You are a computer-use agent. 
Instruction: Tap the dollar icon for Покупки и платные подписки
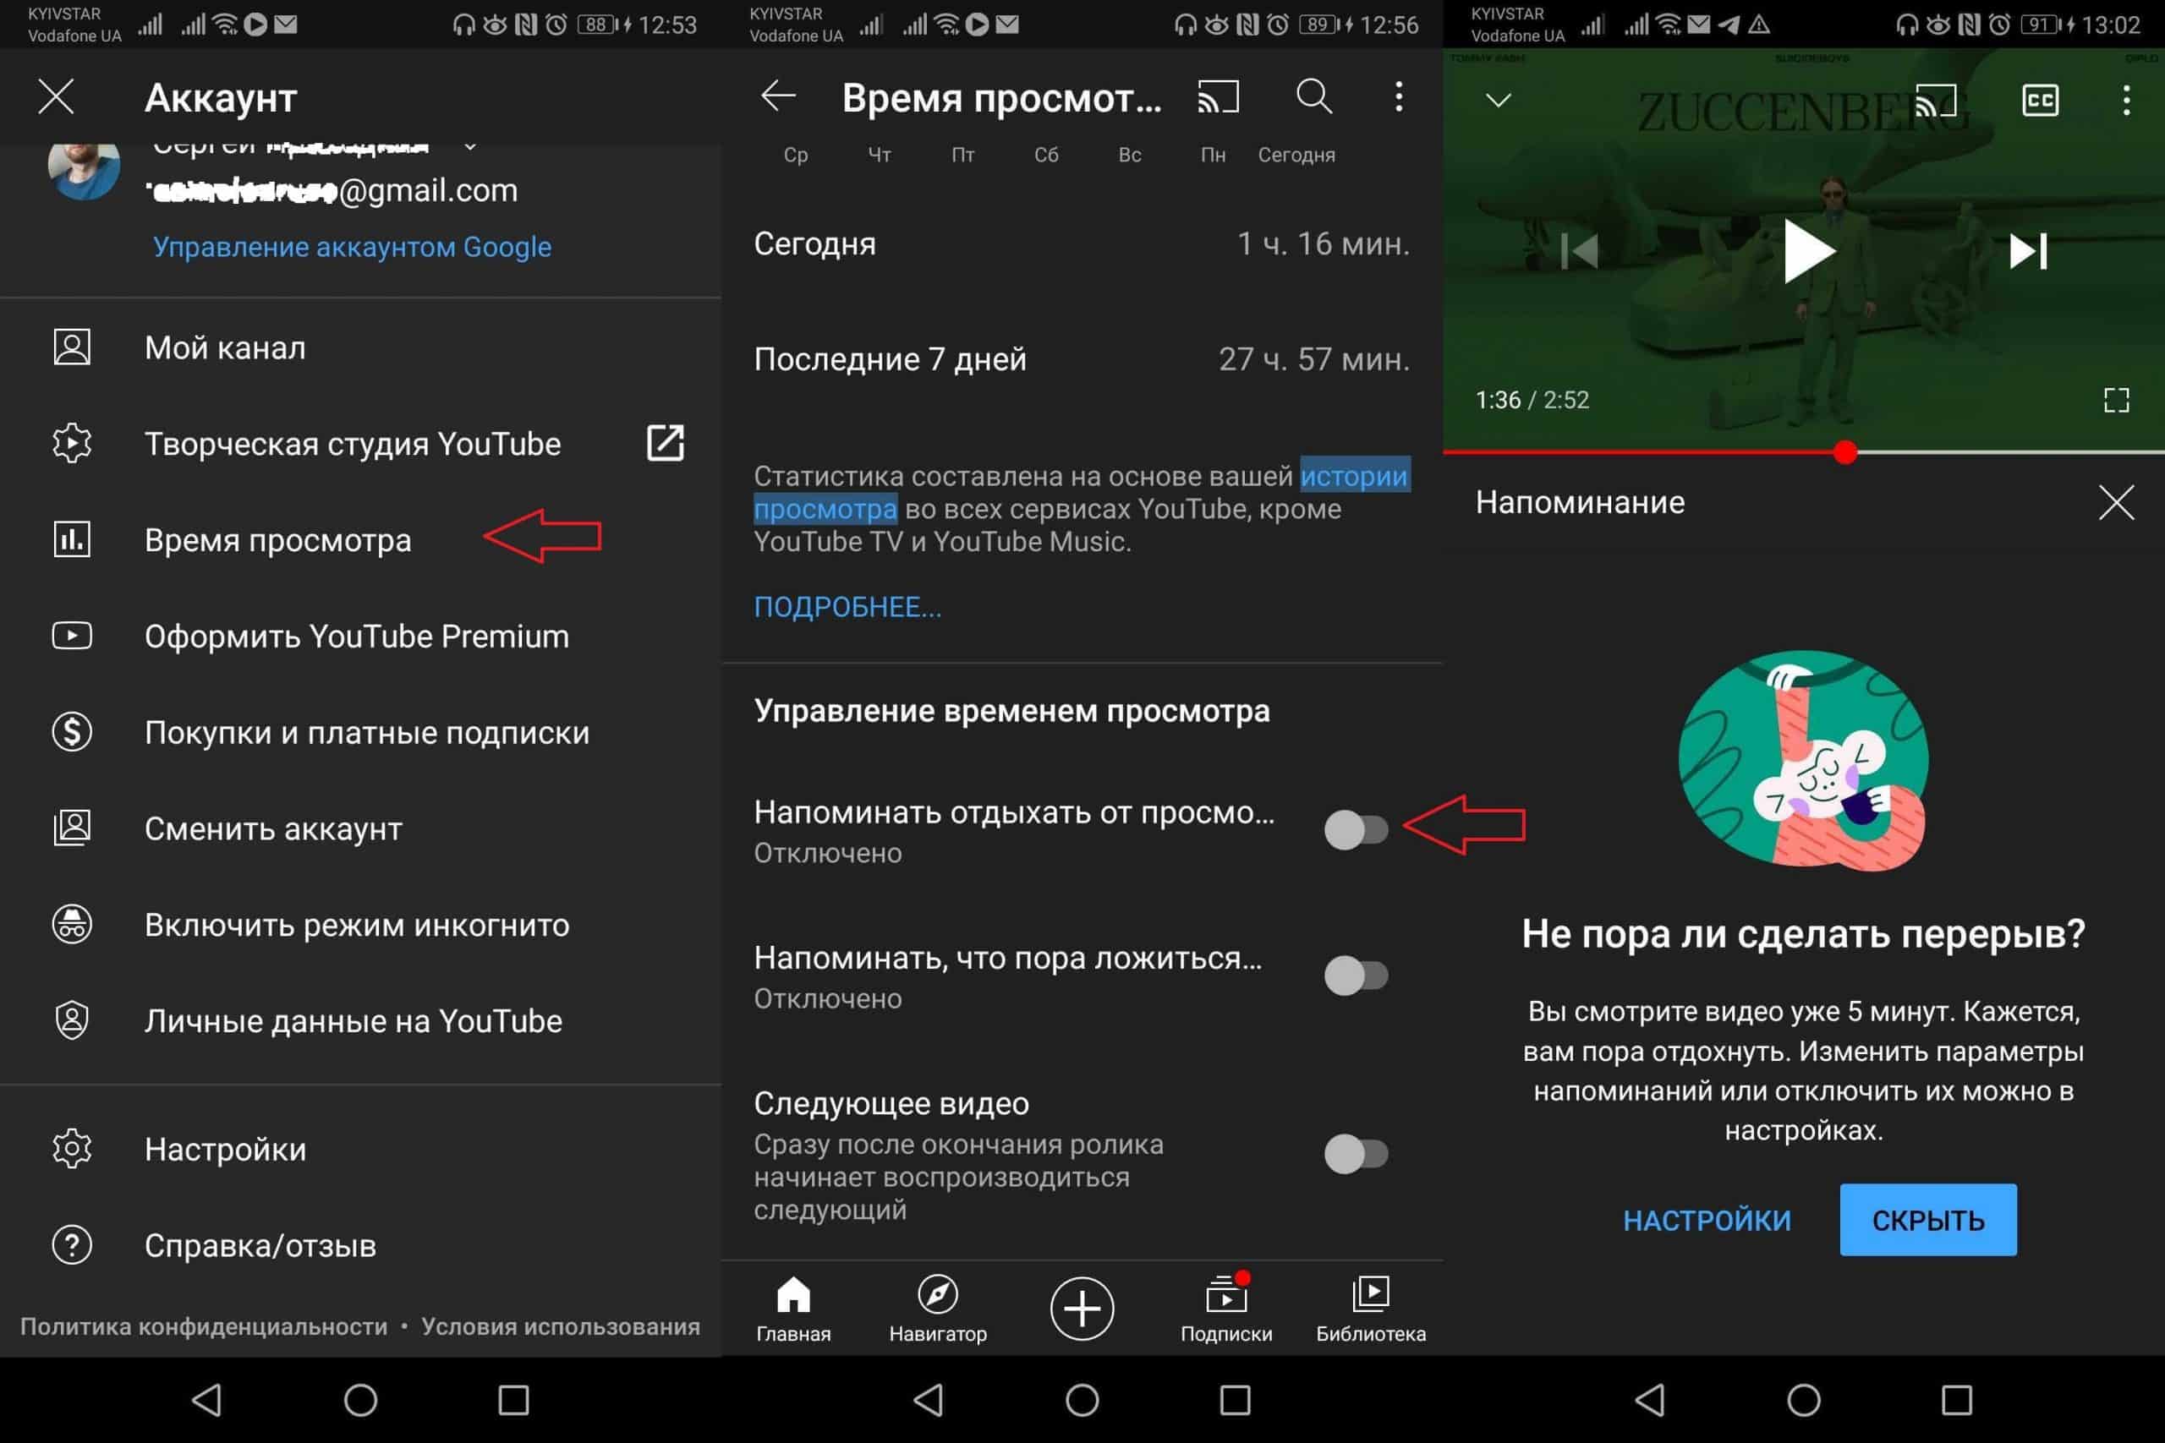coord(72,733)
